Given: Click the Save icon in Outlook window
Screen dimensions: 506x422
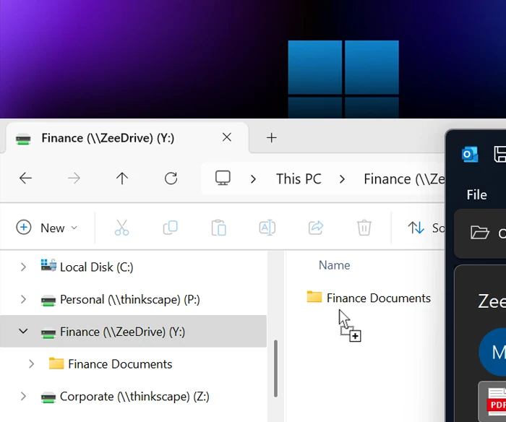Looking at the screenshot, I should pos(499,154).
